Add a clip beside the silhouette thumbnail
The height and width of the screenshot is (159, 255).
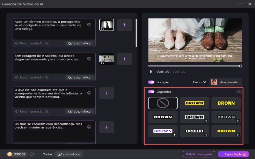[x=125, y=25]
